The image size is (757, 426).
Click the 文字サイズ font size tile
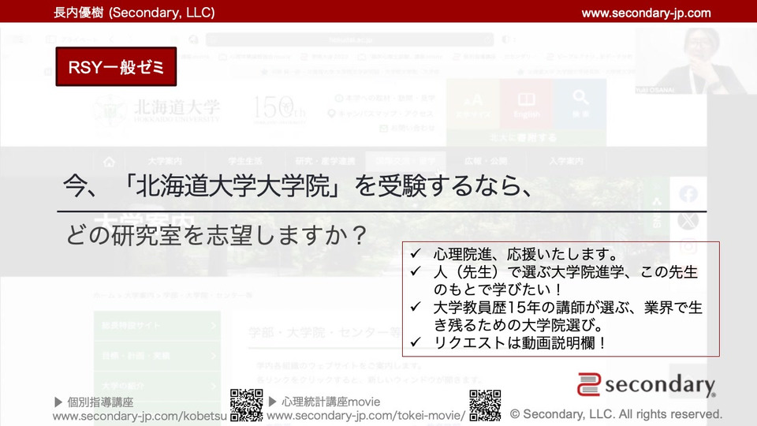point(472,105)
